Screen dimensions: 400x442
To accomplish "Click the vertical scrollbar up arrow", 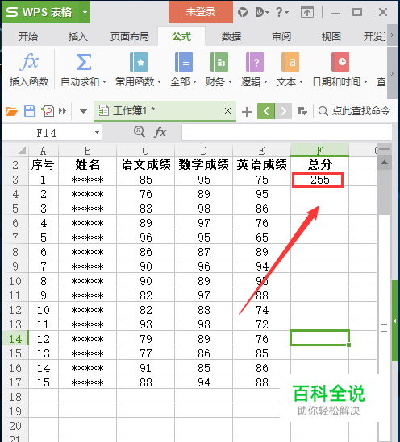I will point(384,163).
